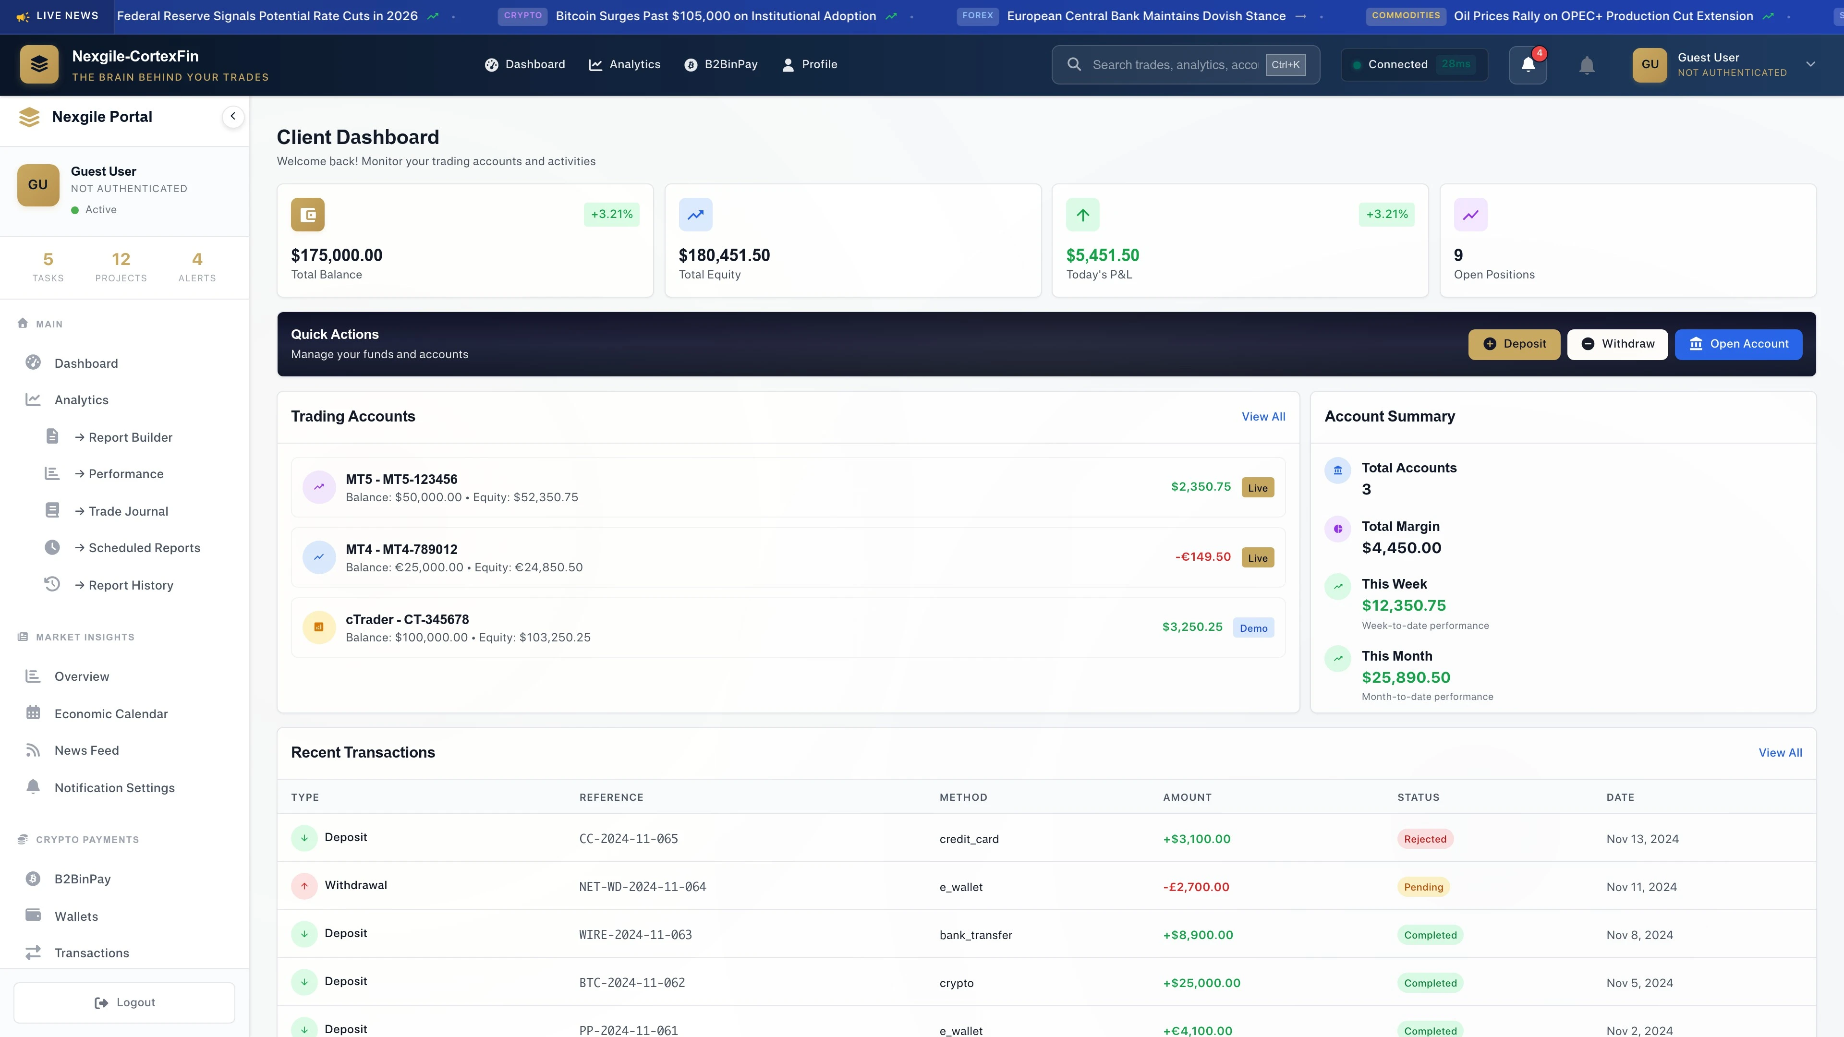
Task: Toggle the Demo badge on cTrader account
Action: [x=1253, y=627]
